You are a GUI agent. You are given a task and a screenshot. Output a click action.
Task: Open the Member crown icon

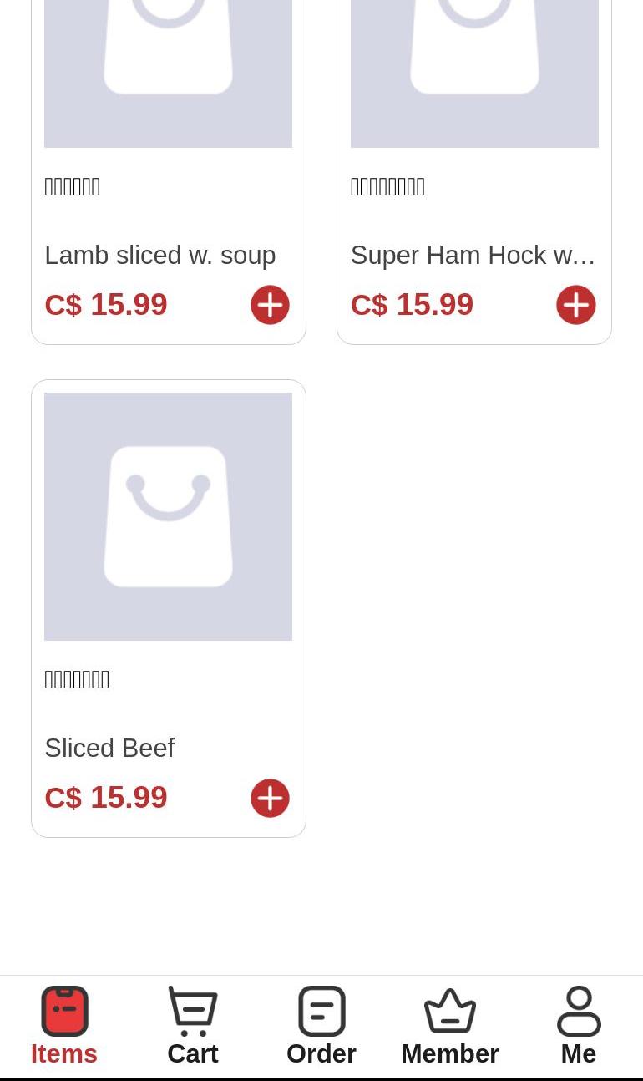click(x=450, y=1011)
